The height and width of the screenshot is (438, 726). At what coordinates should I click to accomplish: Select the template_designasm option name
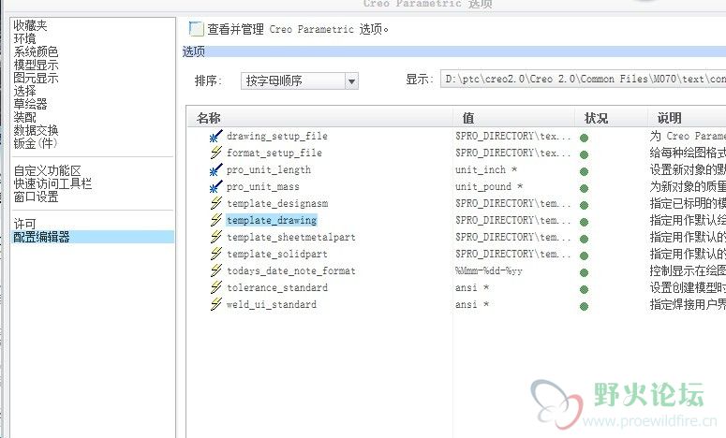pyautogui.click(x=277, y=203)
